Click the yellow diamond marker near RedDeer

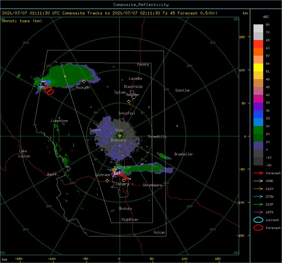[x=129, y=102]
